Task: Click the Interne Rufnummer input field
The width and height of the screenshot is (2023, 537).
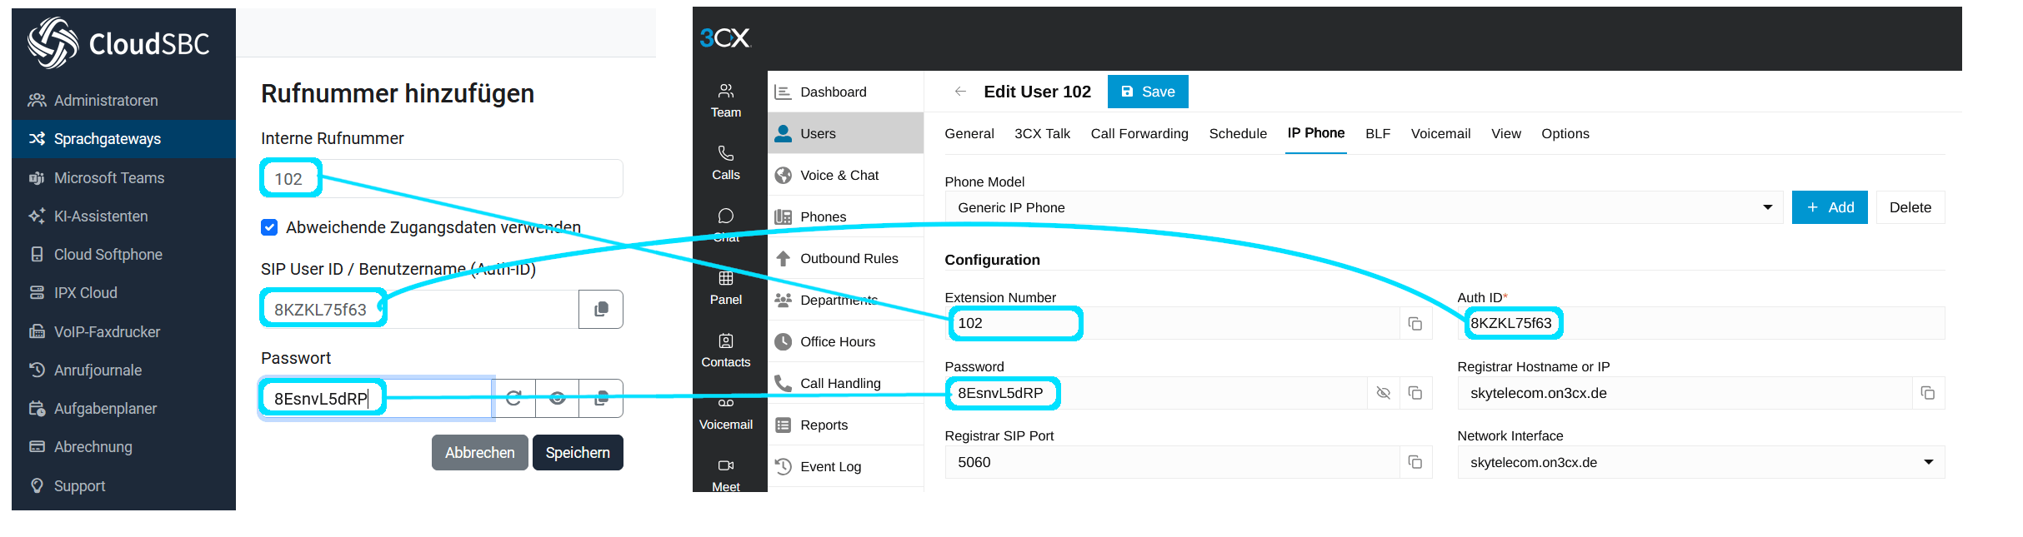Action: pos(442,179)
